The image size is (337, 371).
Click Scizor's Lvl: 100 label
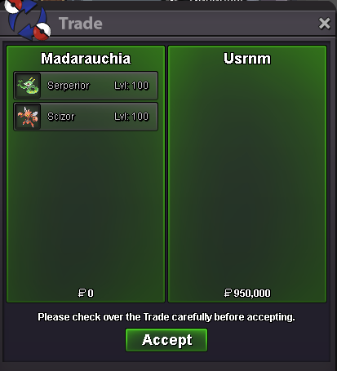pos(131,117)
